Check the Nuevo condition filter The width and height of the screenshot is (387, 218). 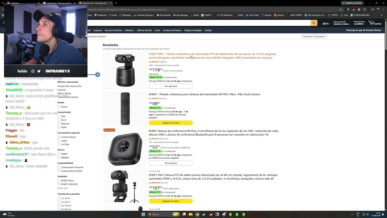coord(59,107)
